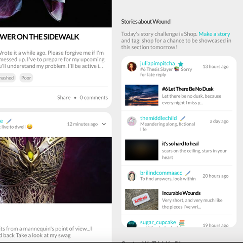
Task: Click the star badge next to juliapimpitcha
Action: click(x=181, y=64)
